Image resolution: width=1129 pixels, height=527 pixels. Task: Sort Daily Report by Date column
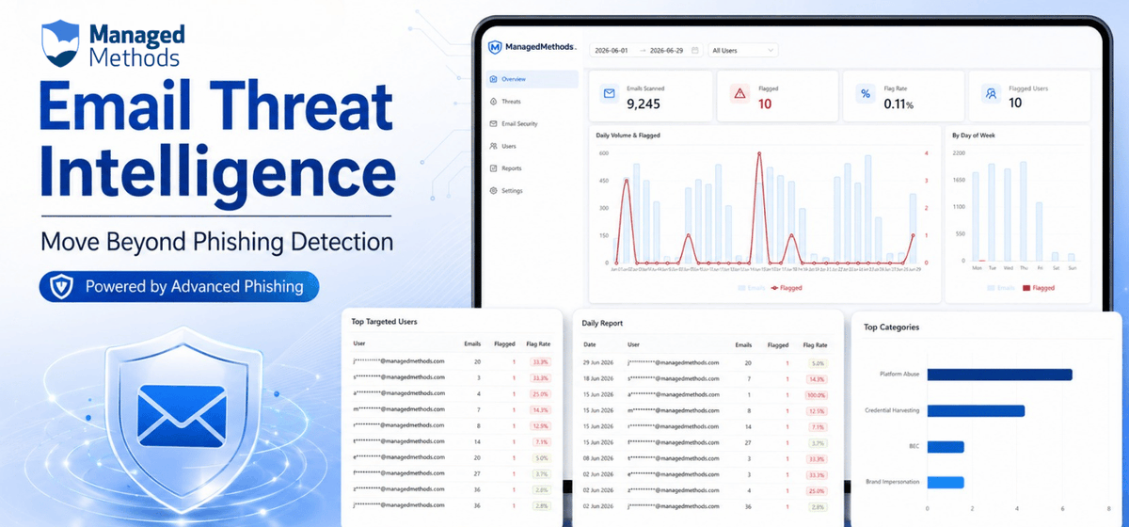pyautogui.click(x=590, y=345)
